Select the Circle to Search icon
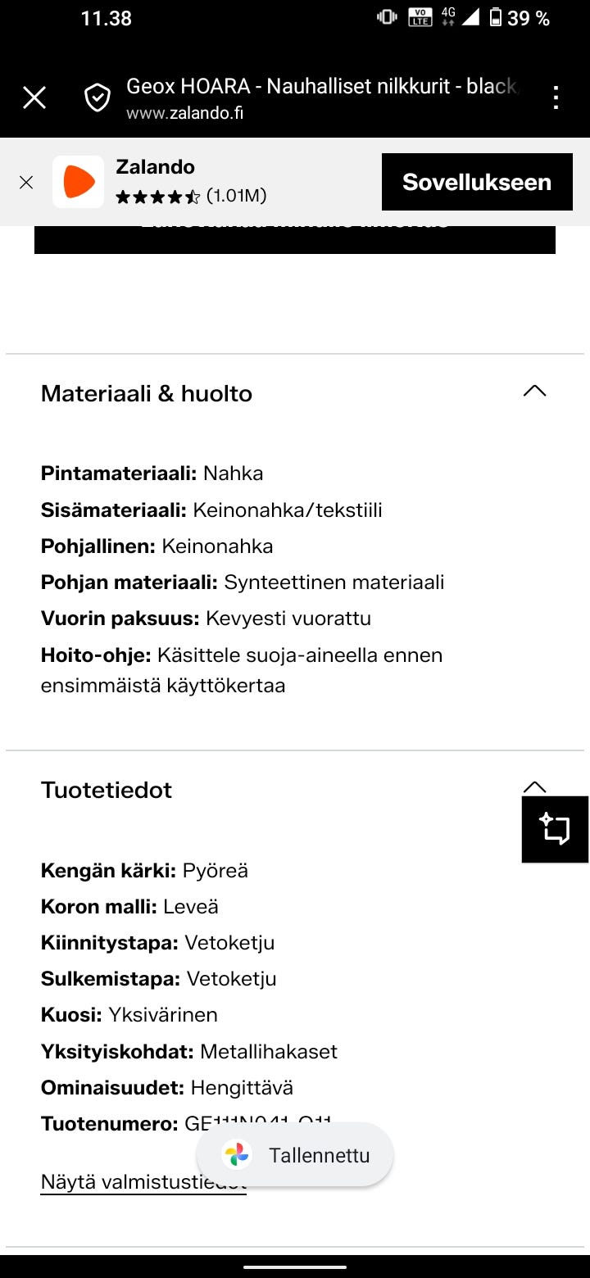 point(556,828)
